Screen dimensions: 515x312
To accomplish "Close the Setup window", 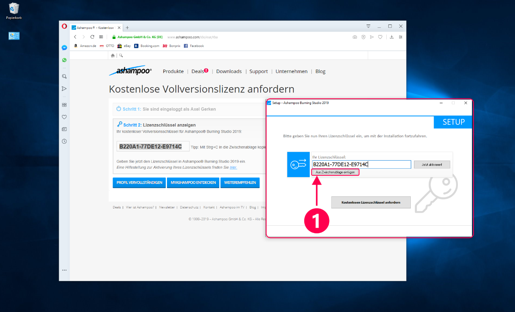I will pyautogui.click(x=466, y=103).
